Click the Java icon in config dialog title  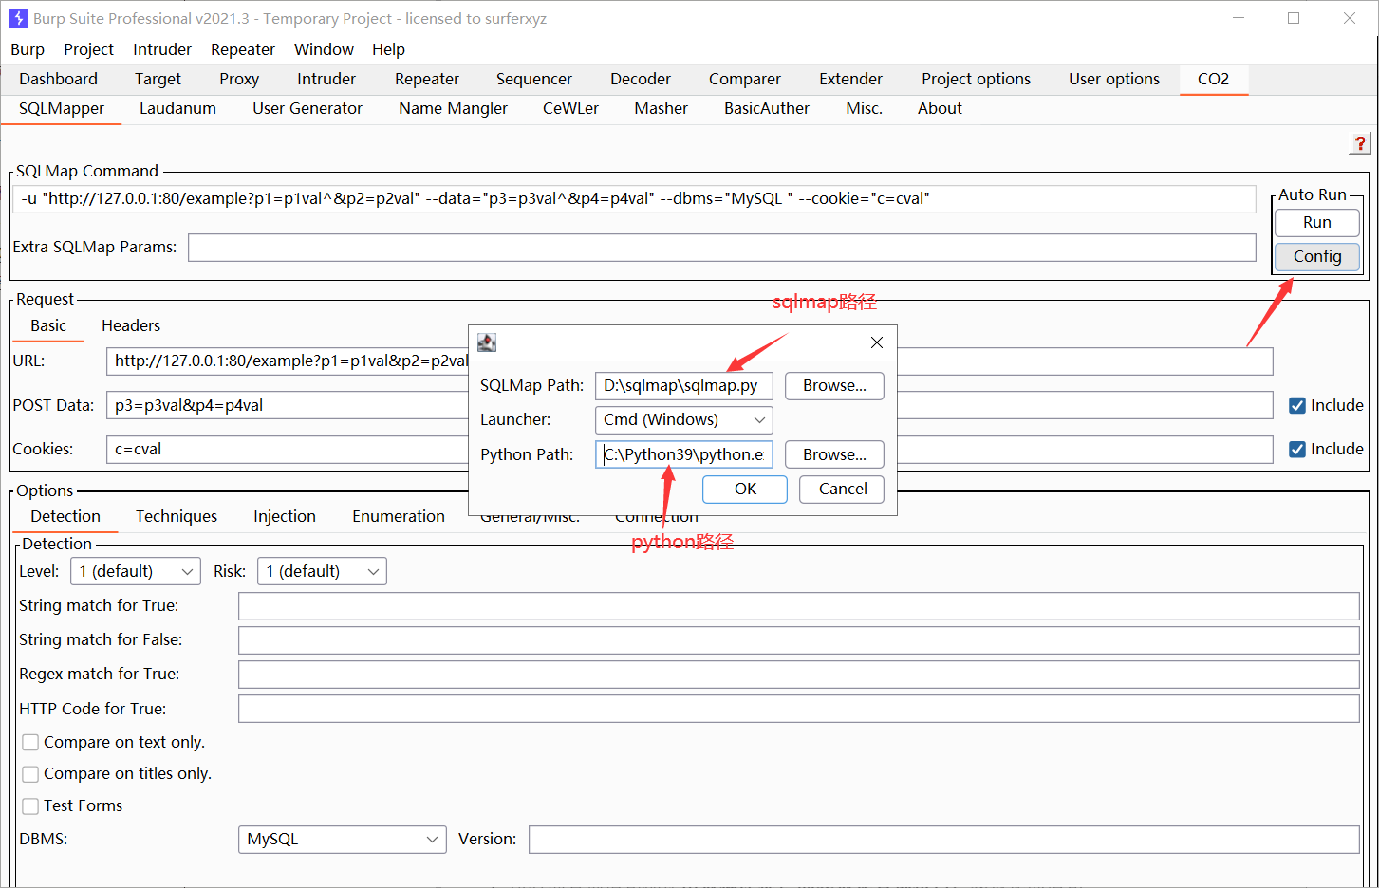[x=487, y=342]
